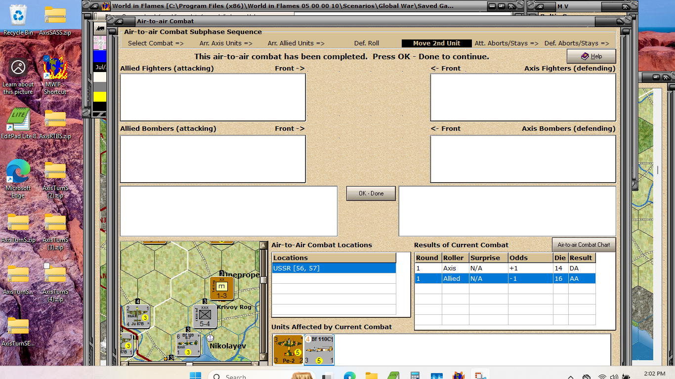
Task: Click the pink flag swatch in side panel
Action: [100, 42]
